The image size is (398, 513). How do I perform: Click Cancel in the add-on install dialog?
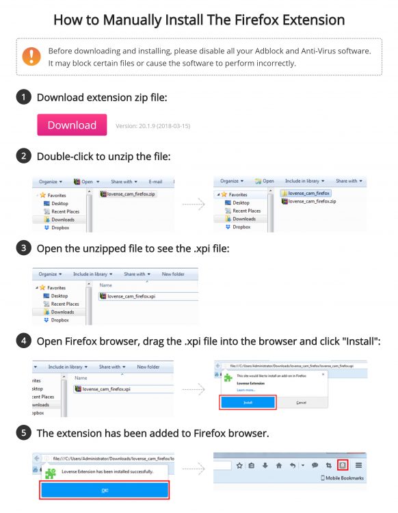tap(301, 402)
